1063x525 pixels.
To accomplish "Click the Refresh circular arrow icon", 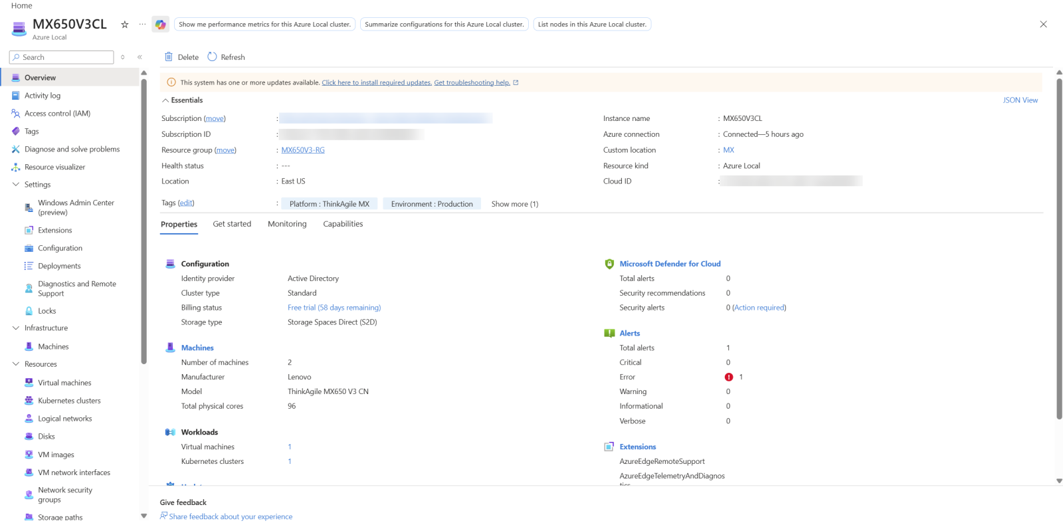I will click(x=212, y=57).
